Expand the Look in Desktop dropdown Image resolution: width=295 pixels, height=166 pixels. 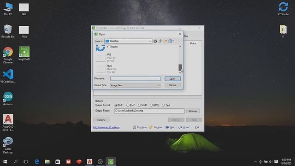pyautogui.click(x=150, y=41)
